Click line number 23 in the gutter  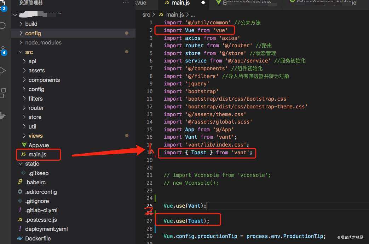pyautogui.click(x=150, y=190)
